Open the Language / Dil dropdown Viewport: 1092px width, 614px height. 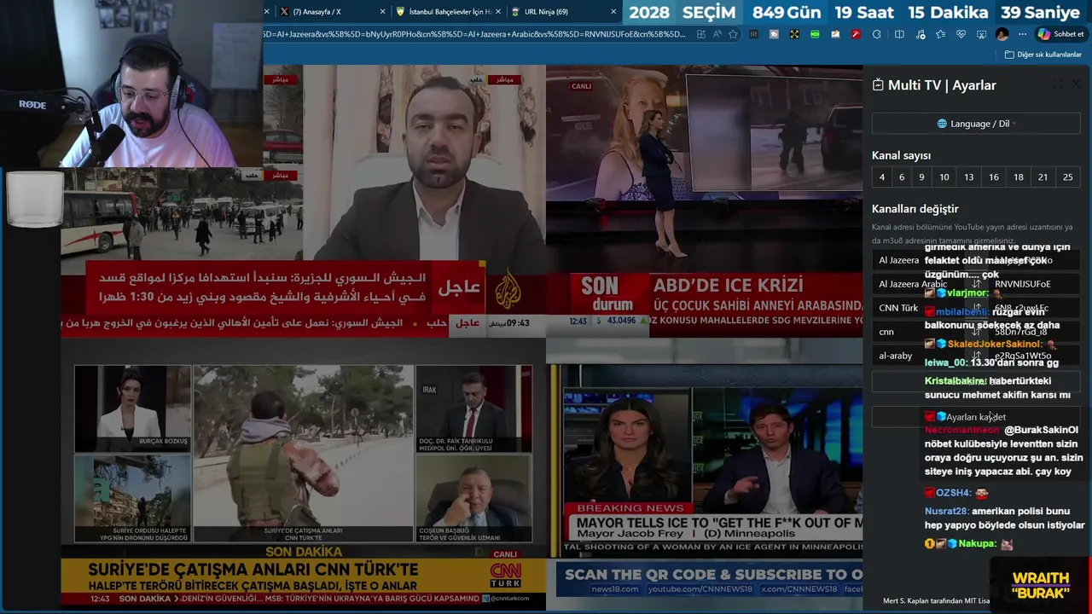pyautogui.click(x=976, y=124)
